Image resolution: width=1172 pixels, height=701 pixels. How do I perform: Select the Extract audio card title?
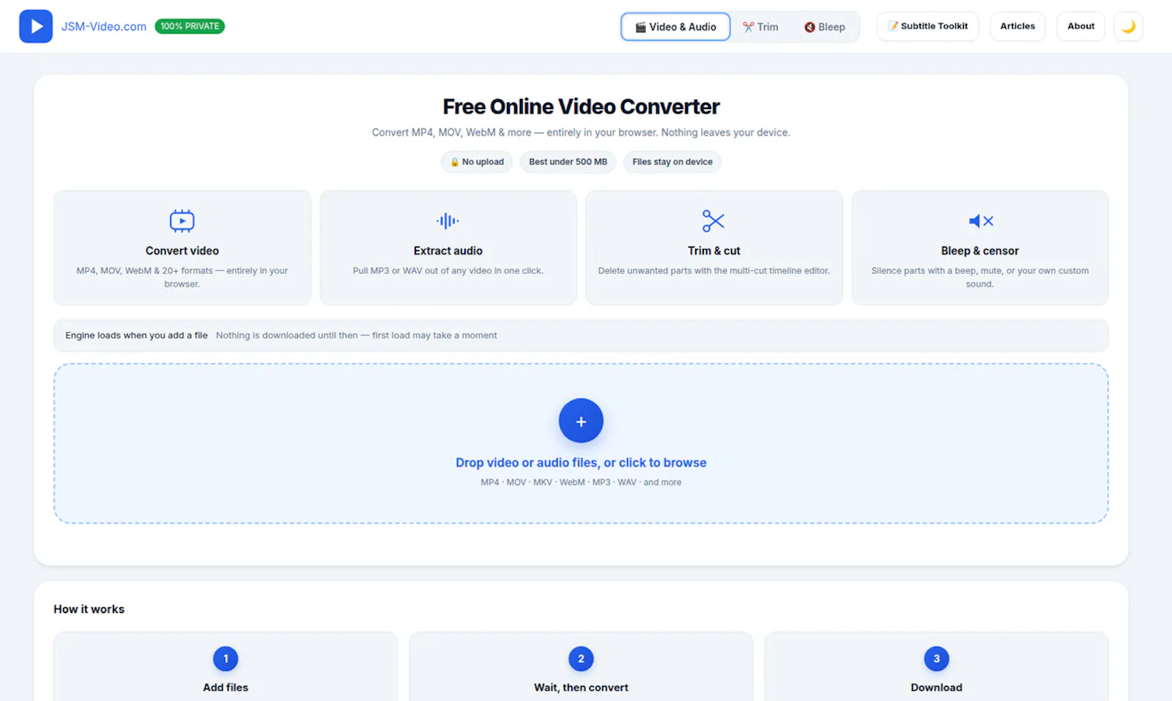(448, 251)
